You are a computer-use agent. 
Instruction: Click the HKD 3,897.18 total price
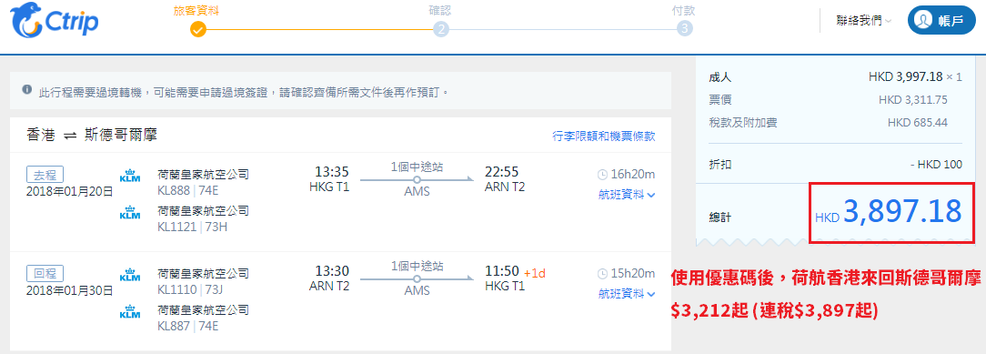click(x=888, y=212)
